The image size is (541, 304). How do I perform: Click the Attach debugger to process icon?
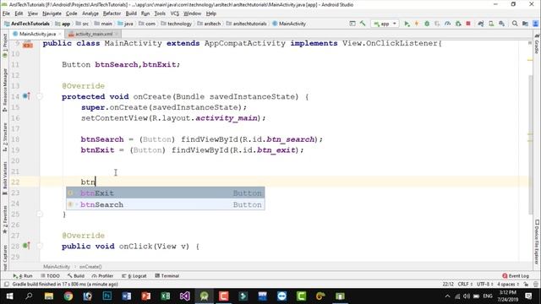coord(458,24)
